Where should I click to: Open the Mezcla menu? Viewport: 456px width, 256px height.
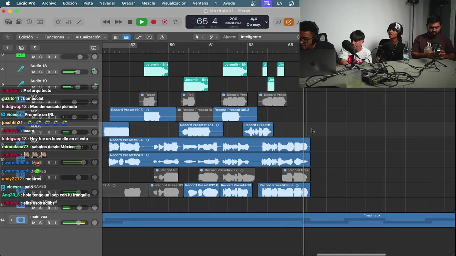148,3
